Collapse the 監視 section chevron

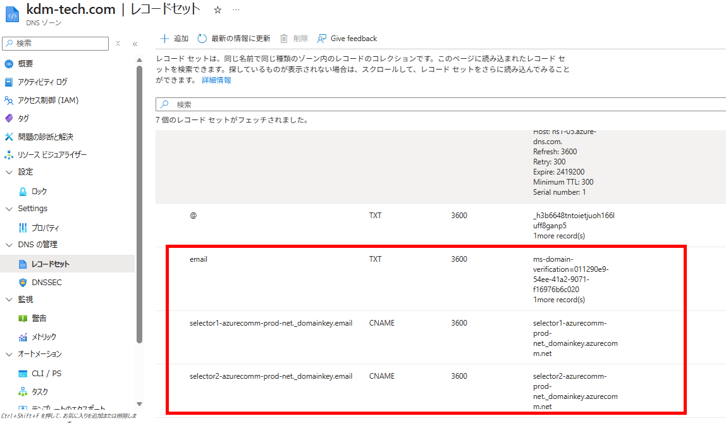9,300
